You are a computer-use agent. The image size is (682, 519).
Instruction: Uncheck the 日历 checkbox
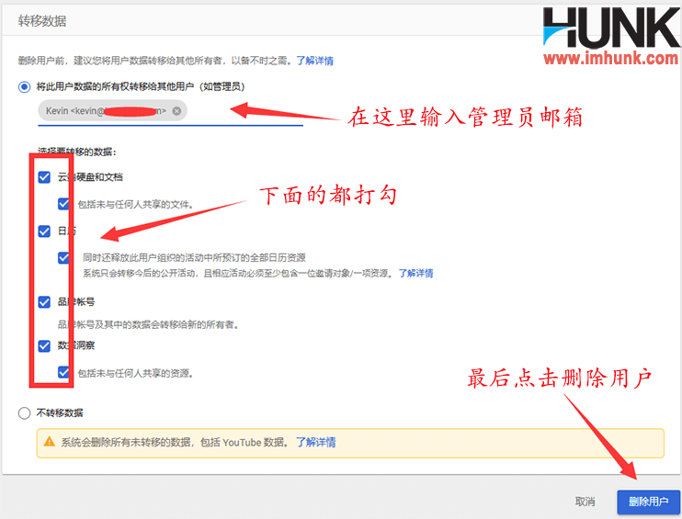44,231
